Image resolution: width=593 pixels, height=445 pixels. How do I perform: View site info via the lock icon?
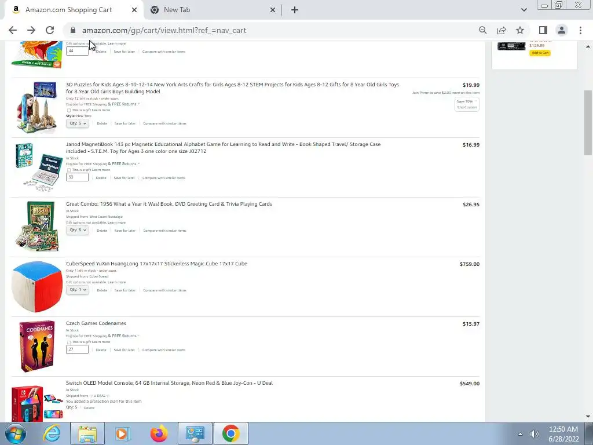(x=73, y=30)
